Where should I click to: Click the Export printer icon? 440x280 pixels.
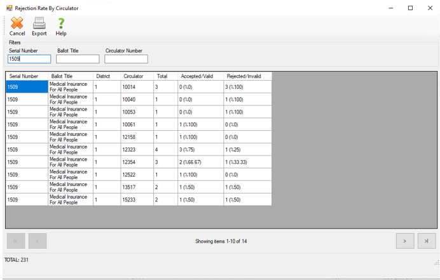pos(39,23)
